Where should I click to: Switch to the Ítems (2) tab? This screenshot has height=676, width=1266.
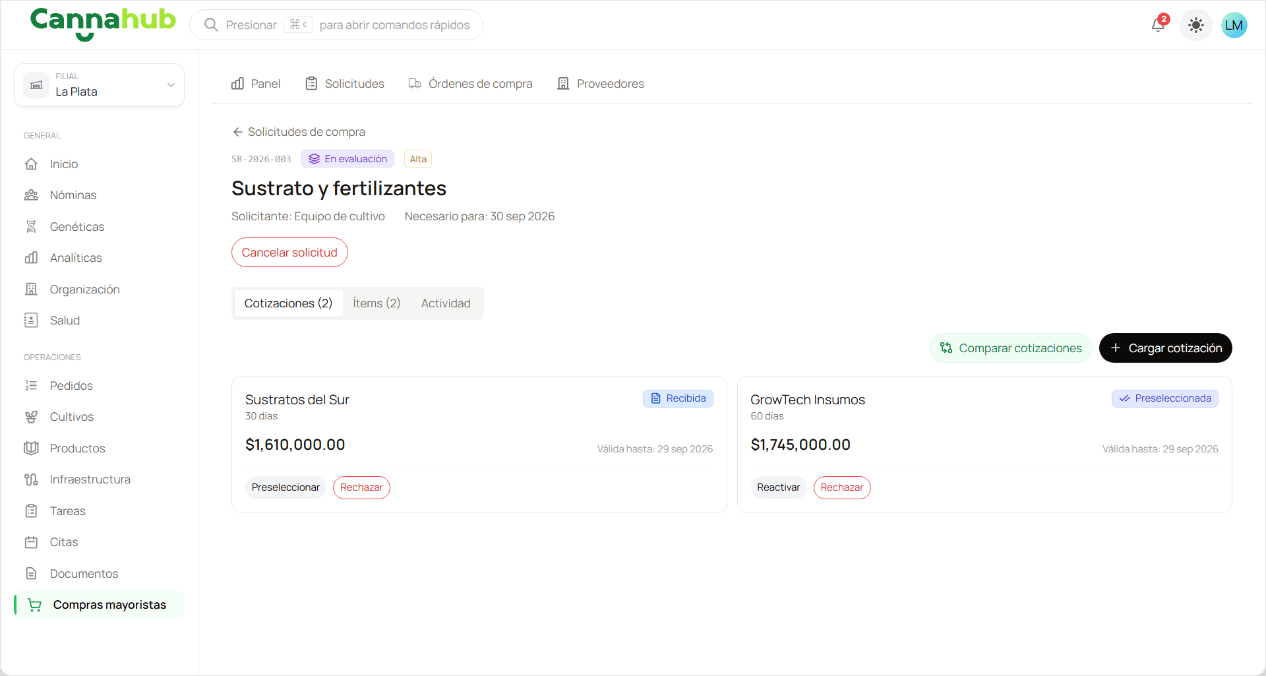point(377,303)
